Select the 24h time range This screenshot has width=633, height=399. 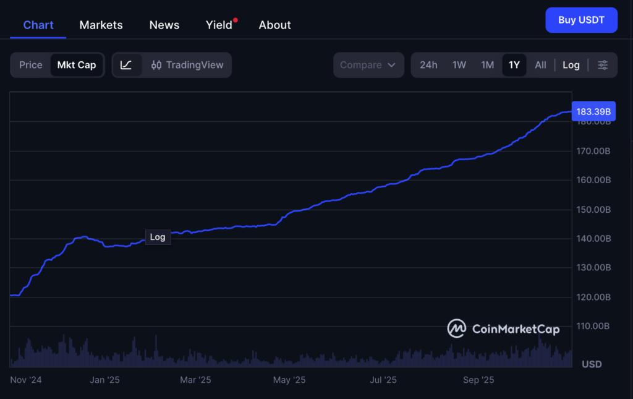click(428, 64)
